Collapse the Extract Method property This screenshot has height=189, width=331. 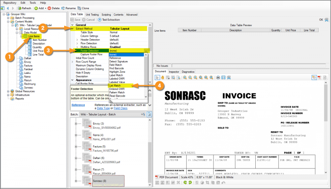[72, 28]
